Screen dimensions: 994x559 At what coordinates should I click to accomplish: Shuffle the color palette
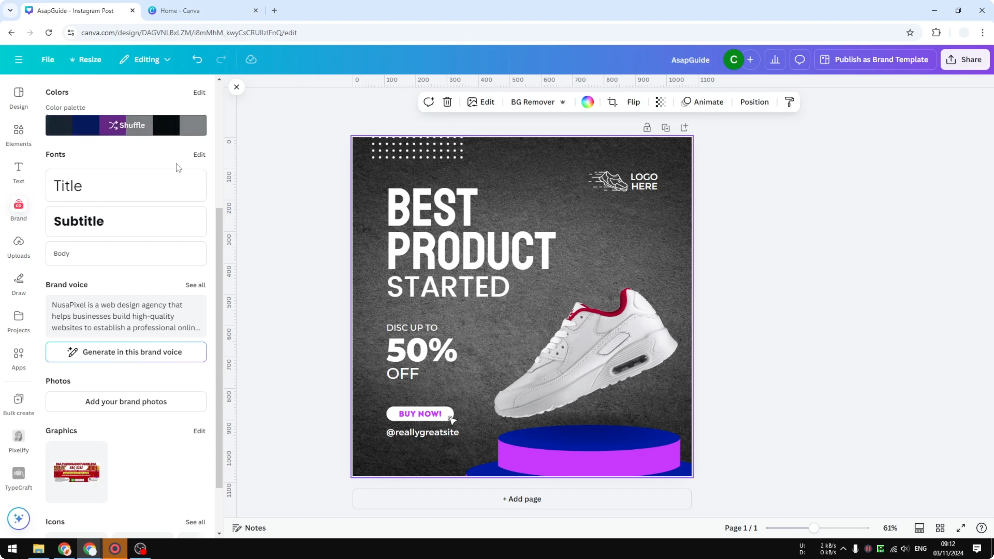coord(126,125)
